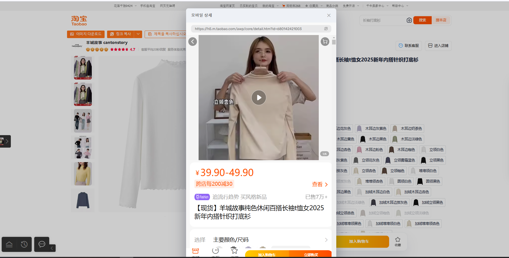The height and width of the screenshot is (258, 509).
Task: Open 购物车268 in top bar
Action: click(291, 6)
